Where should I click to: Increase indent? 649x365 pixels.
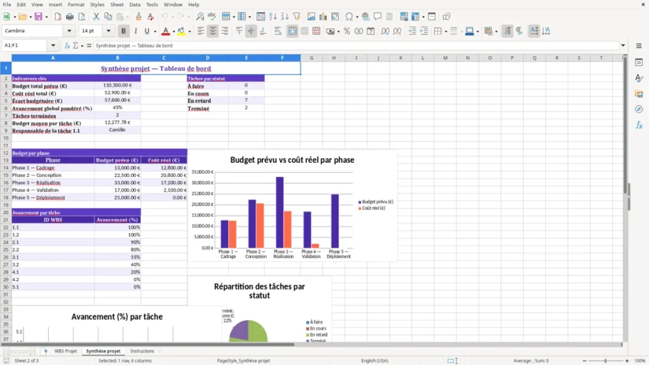coord(412,31)
